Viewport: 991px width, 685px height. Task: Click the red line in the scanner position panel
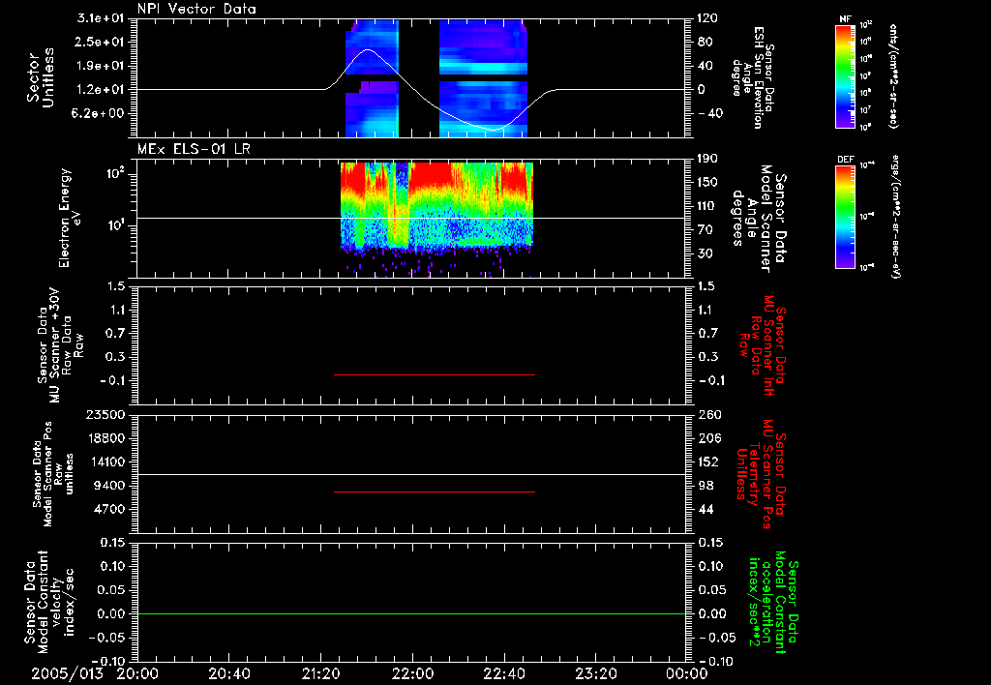435,491
